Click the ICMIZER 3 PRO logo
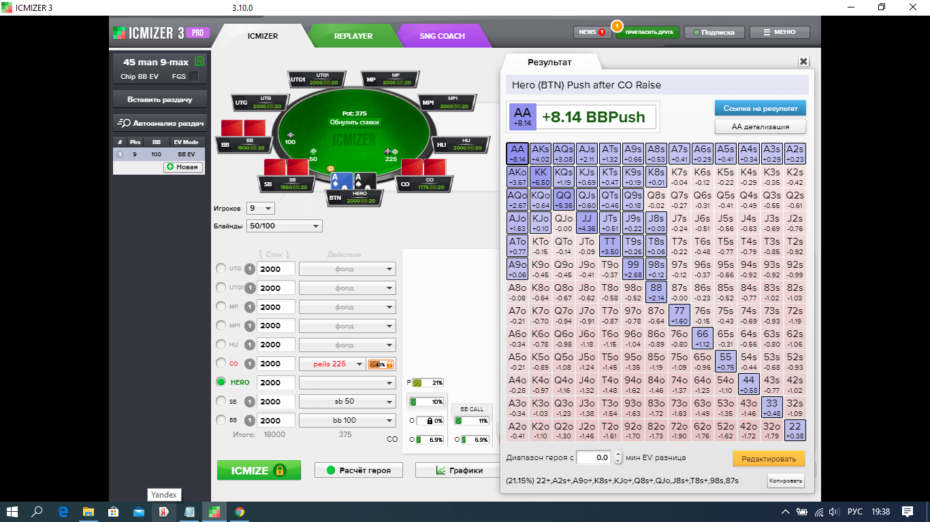 click(x=161, y=33)
